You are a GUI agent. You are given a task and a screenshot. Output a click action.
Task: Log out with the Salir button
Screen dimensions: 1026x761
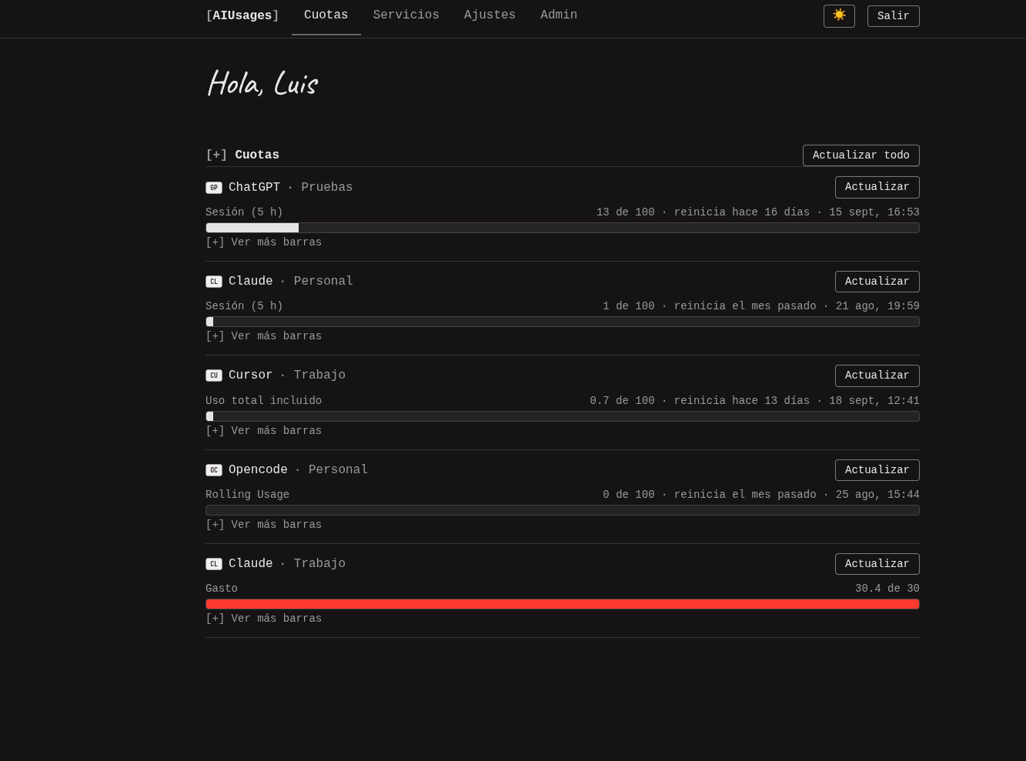[x=894, y=16]
